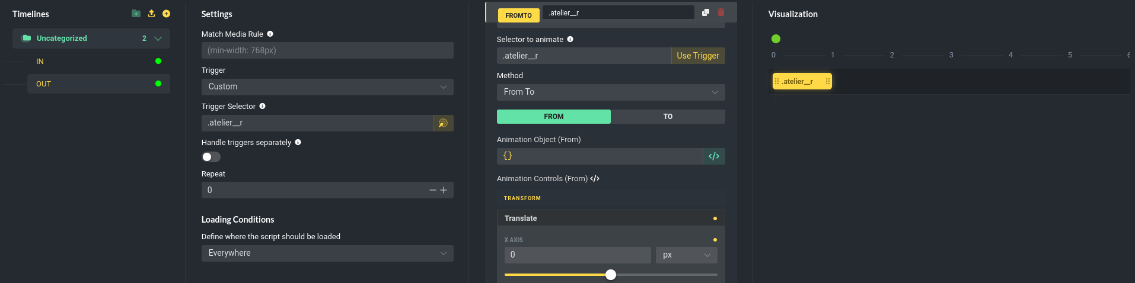Select the FROM tab
1135x283 pixels.
click(554, 117)
